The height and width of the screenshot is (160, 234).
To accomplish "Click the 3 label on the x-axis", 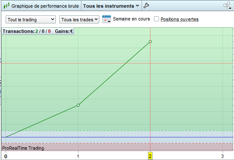I will click(222, 156).
